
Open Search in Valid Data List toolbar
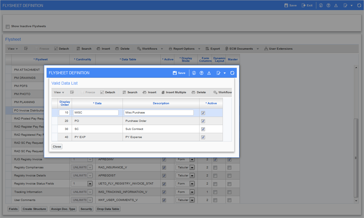tap(130, 92)
